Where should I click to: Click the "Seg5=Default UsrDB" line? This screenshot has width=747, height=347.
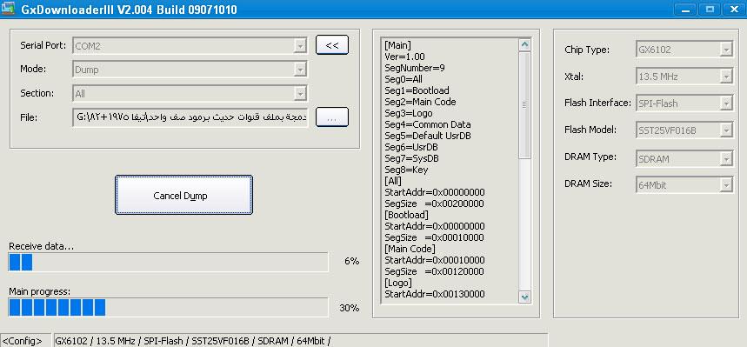click(x=427, y=136)
